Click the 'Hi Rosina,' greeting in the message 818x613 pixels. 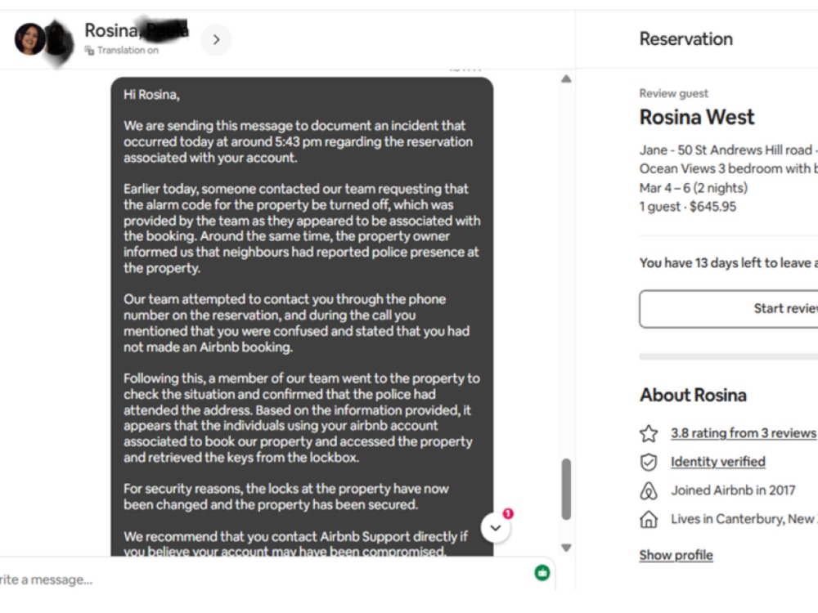point(151,94)
